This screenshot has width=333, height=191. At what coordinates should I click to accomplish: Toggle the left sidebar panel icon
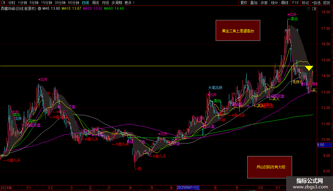coord(3,3)
